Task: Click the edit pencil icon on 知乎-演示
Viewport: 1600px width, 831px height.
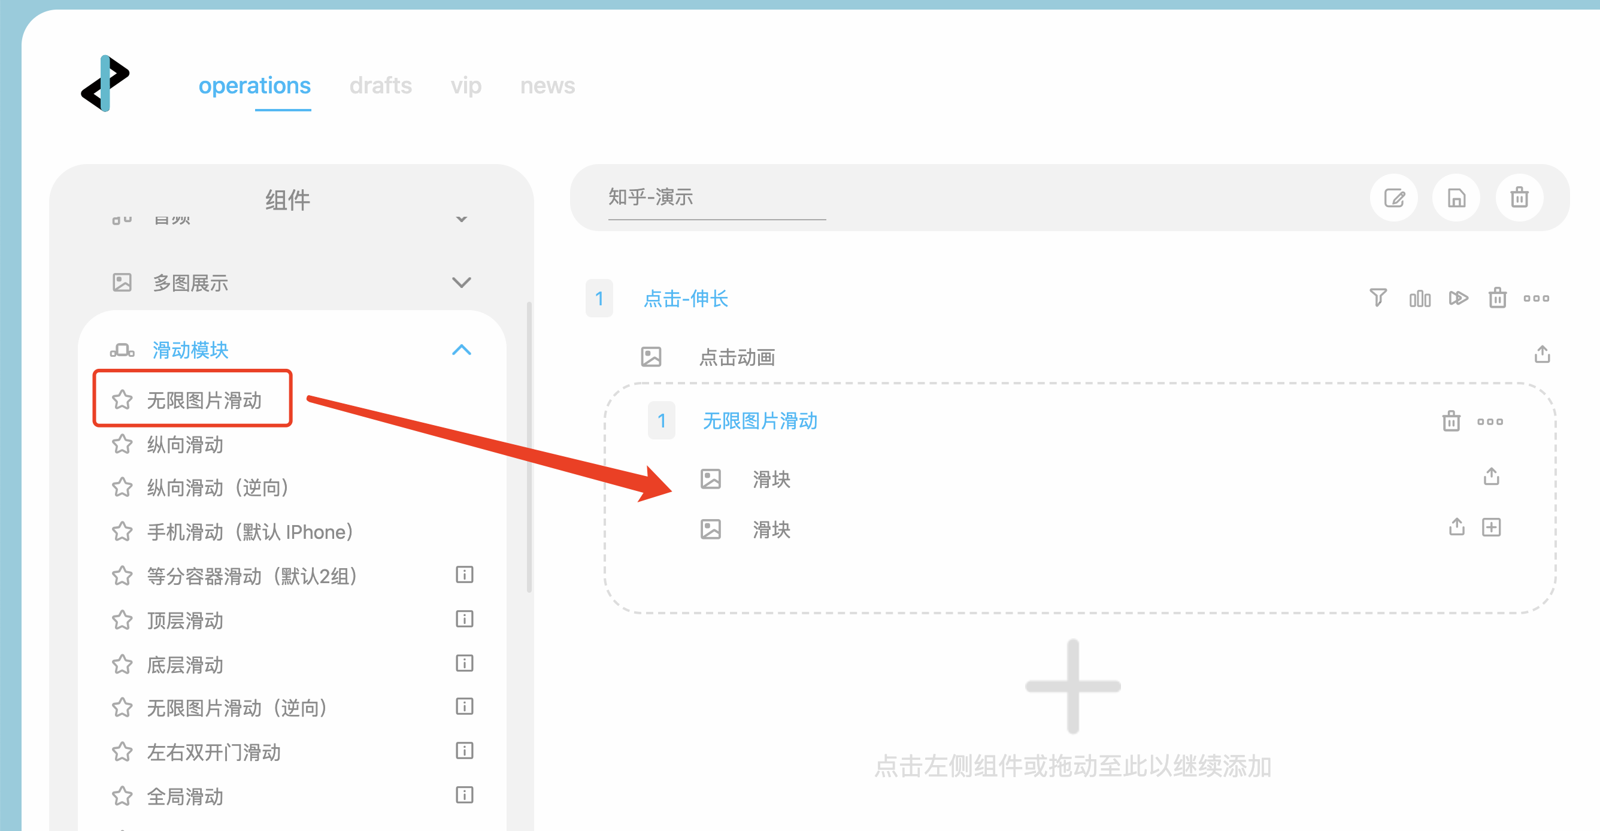Action: (1393, 197)
